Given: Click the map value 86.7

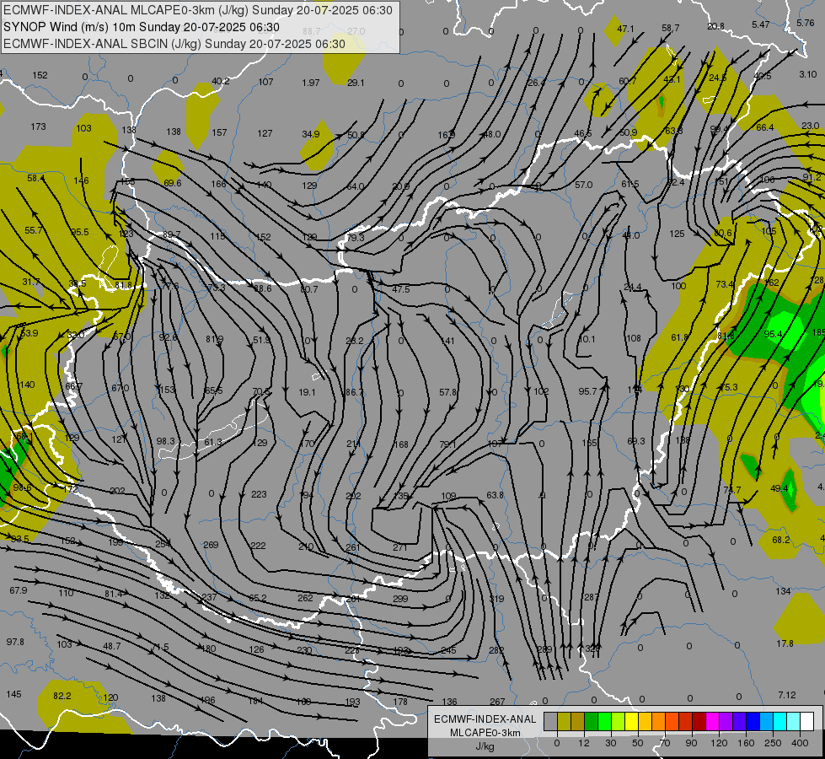Looking at the screenshot, I should [x=354, y=392].
